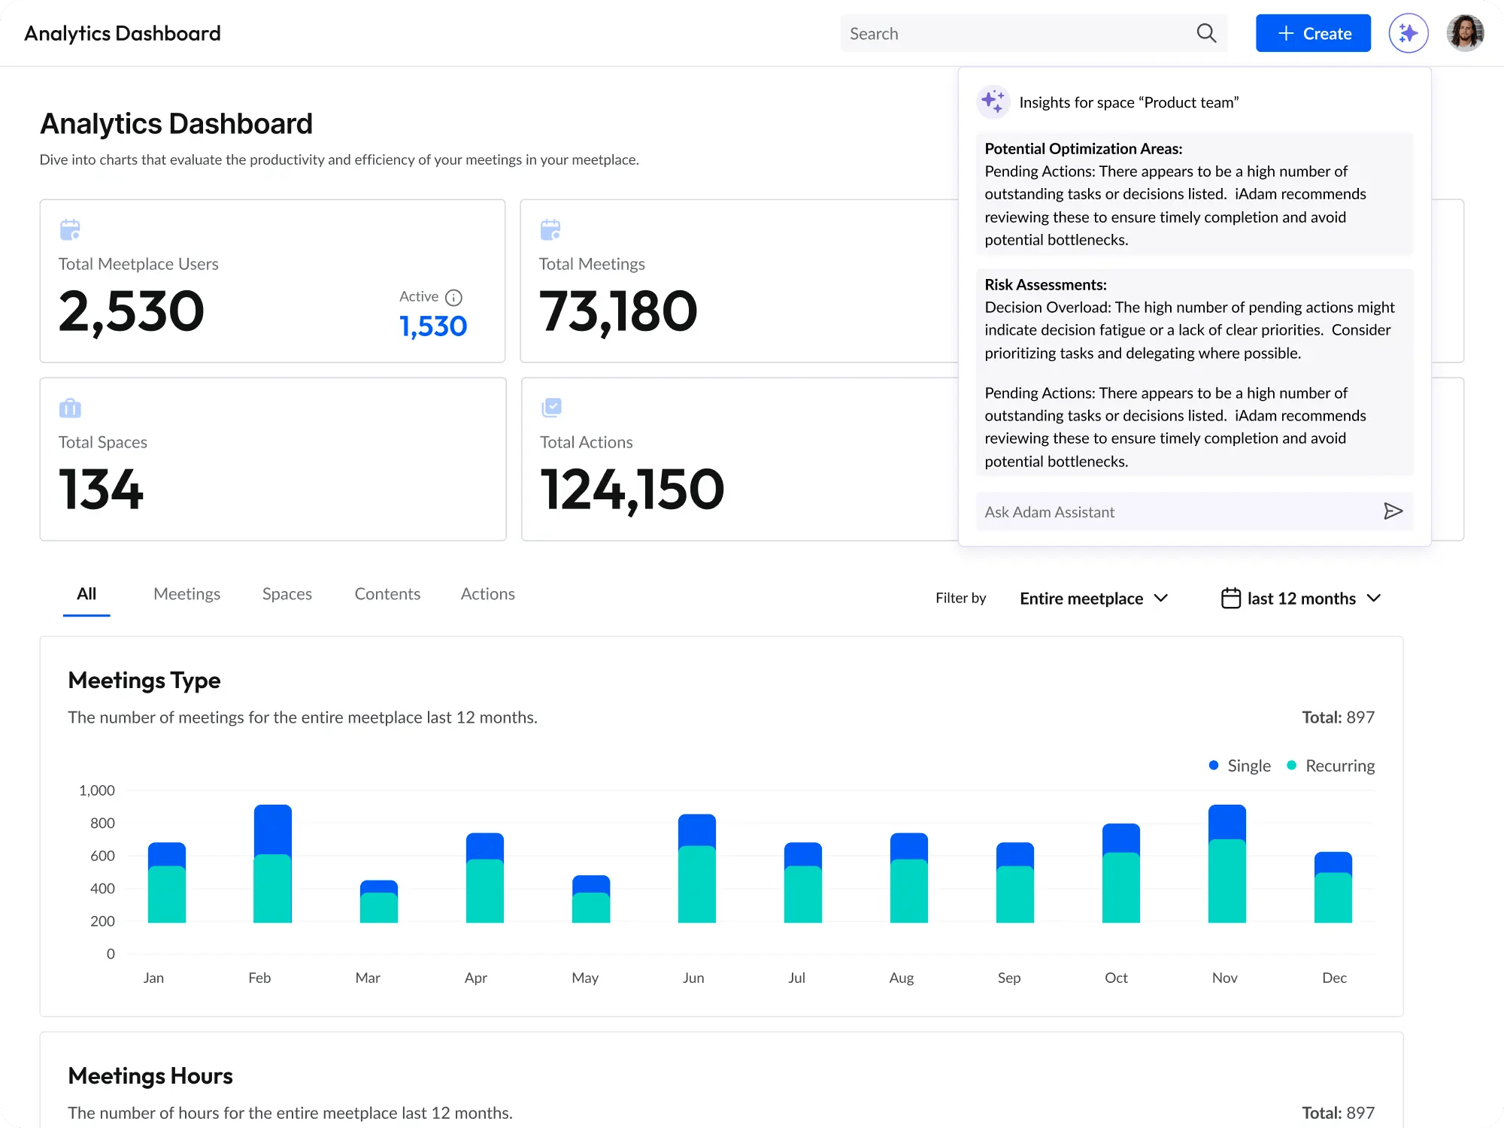
Task: Switch to the Meetings tab
Action: click(x=186, y=594)
